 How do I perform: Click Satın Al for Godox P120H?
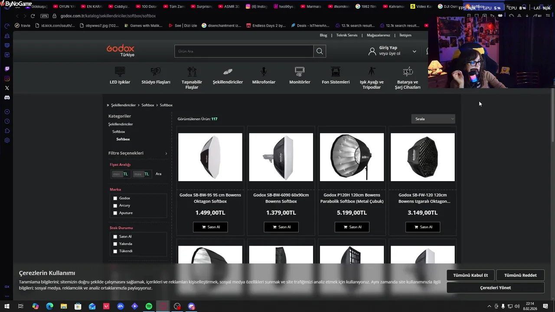(352, 227)
